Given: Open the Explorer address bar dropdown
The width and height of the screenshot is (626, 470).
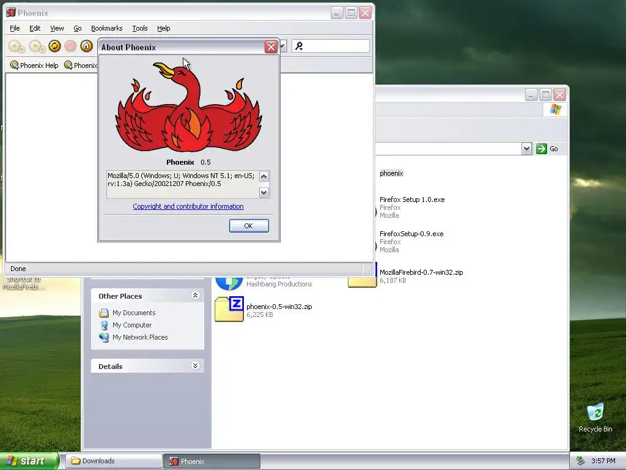Looking at the screenshot, I should pyautogui.click(x=526, y=149).
